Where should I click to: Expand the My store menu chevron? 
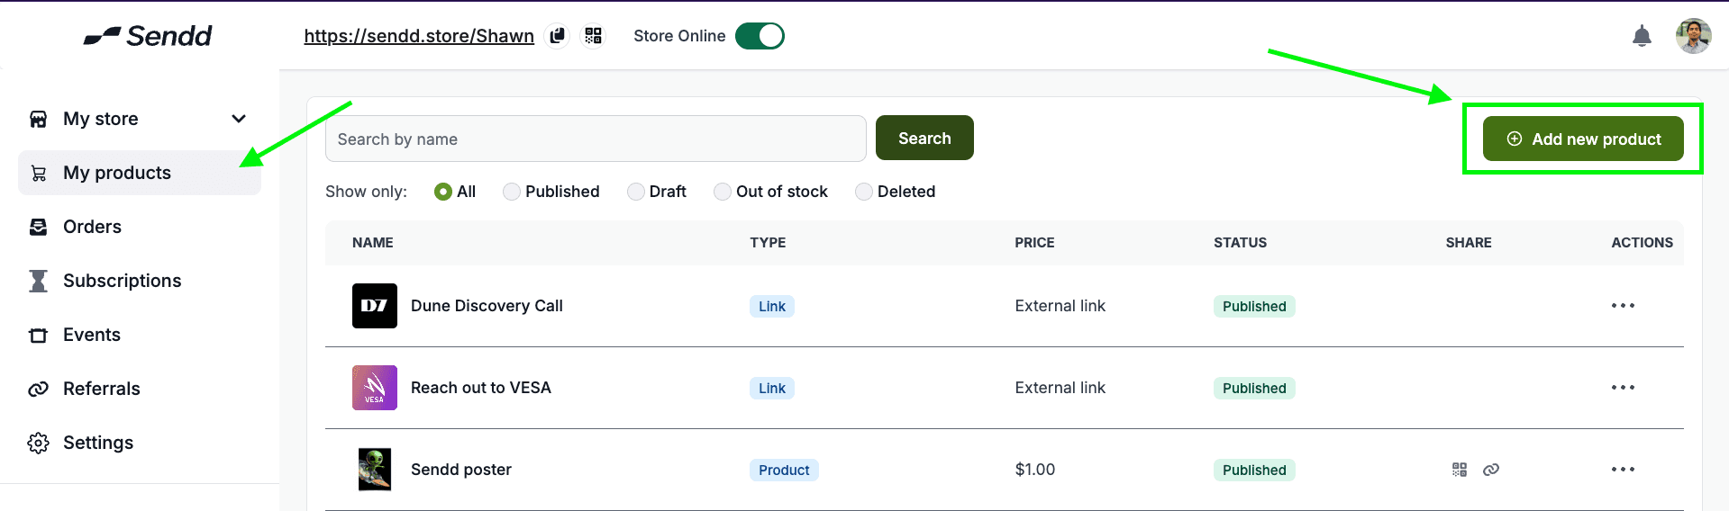[x=239, y=119]
